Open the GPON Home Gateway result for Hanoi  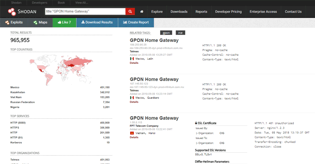click(154, 118)
